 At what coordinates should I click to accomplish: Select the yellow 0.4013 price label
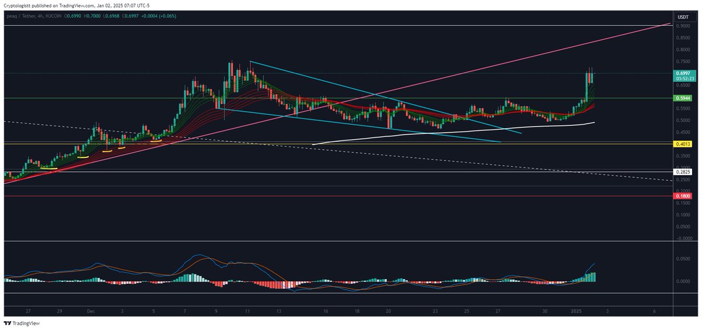pos(683,144)
